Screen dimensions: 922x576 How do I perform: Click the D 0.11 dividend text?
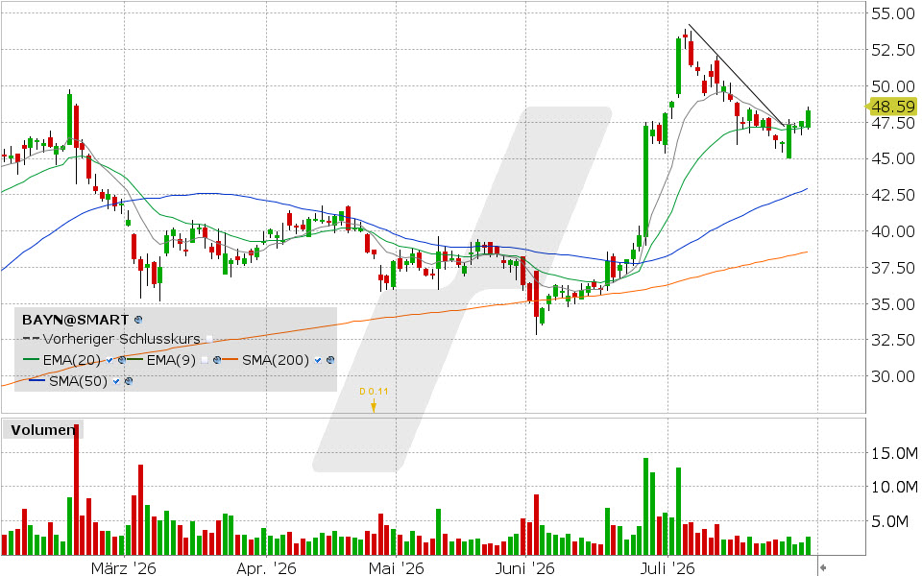[374, 392]
